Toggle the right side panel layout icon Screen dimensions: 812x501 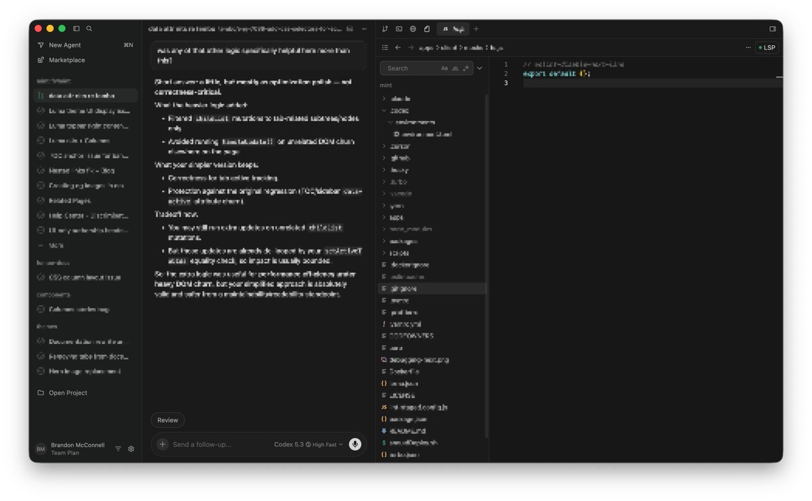(773, 29)
